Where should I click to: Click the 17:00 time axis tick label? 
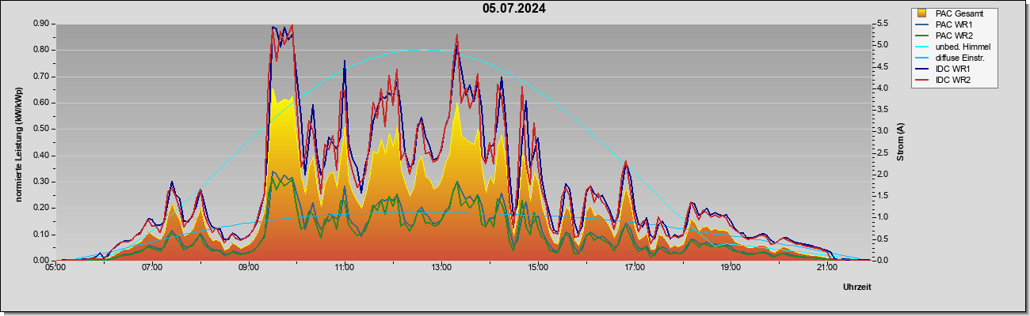point(634,268)
